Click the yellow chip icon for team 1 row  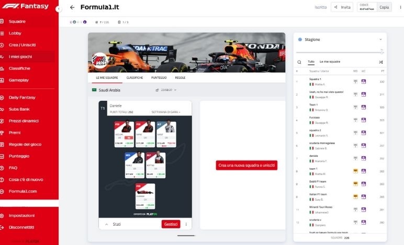pyautogui.click(x=355, y=171)
